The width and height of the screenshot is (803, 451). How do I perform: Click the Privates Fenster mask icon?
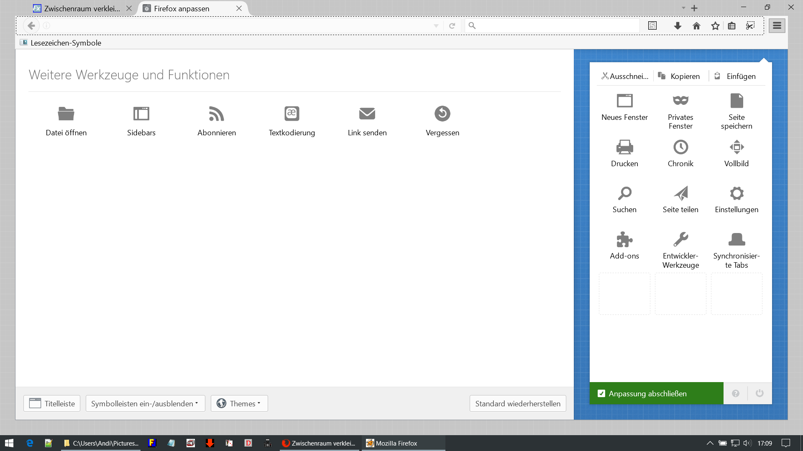click(x=680, y=101)
